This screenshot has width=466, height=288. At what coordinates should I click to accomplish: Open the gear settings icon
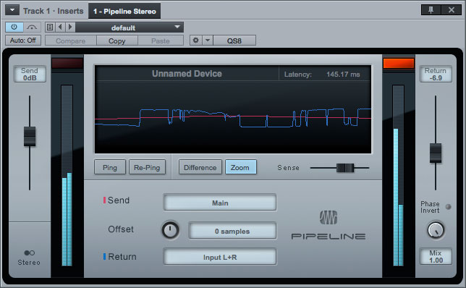point(196,40)
